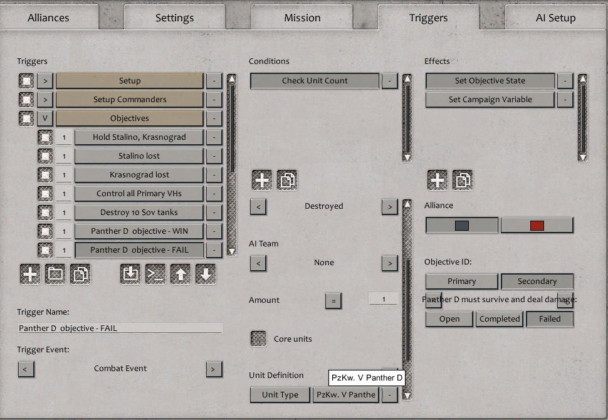Toggle checkbox for Panther D objective - WIN

click(45, 231)
